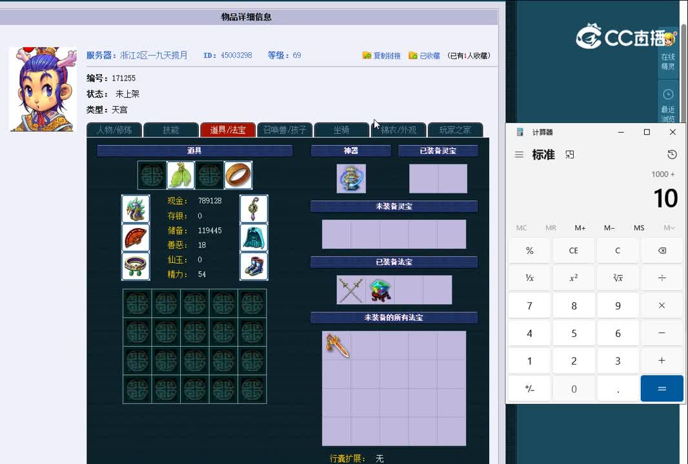Switch to the 坐骑 tab

(x=341, y=130)
